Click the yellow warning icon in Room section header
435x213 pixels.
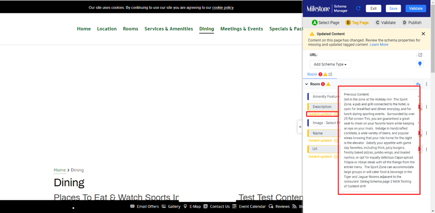328,84
